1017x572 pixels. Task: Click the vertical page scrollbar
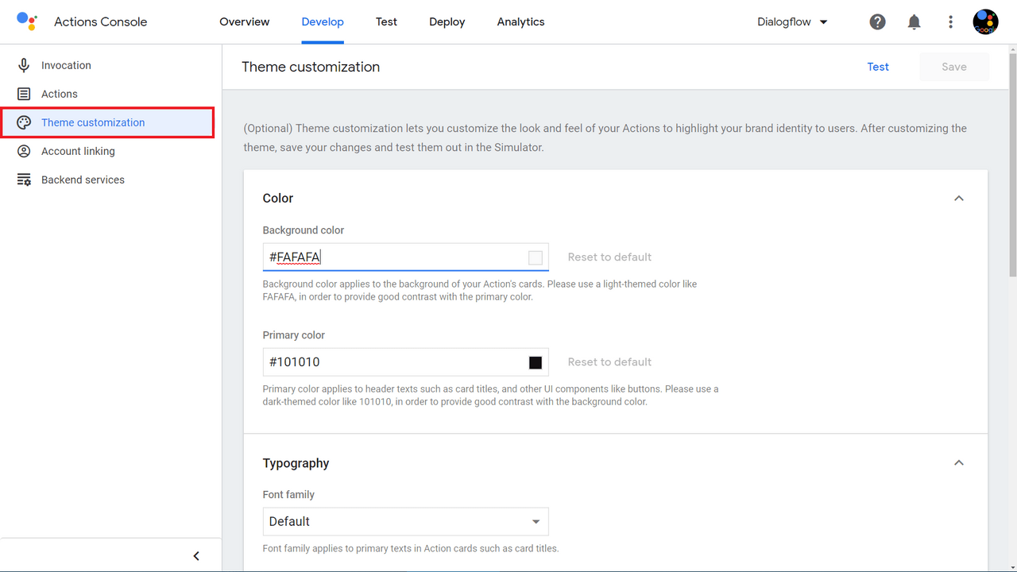[x=1012, y=167]
